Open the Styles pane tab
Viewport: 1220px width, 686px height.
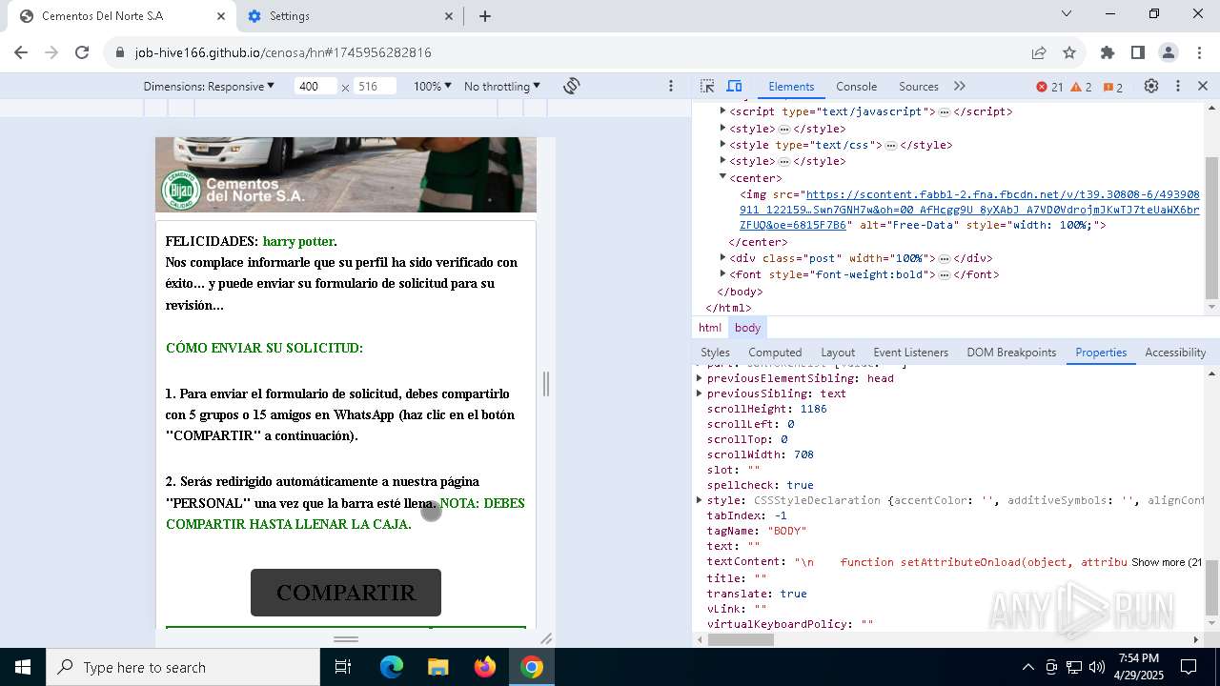point(715,353)
